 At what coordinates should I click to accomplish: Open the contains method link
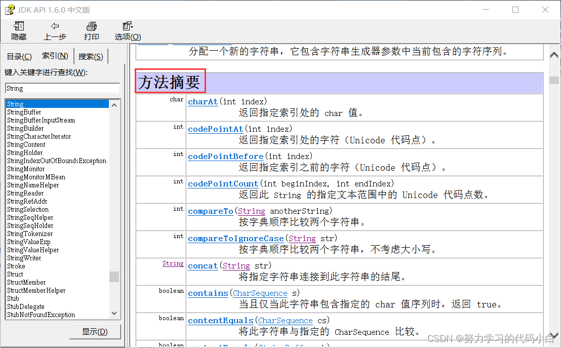208,293
